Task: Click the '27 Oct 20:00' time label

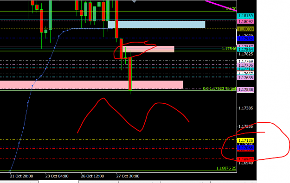Action: [128, 176]
